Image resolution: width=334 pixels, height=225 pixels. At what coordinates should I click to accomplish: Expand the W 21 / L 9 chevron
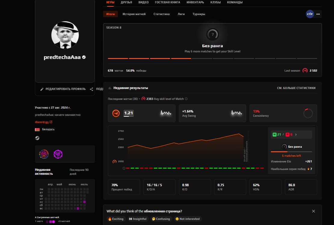pyautogui.click(x=296, y=135)
